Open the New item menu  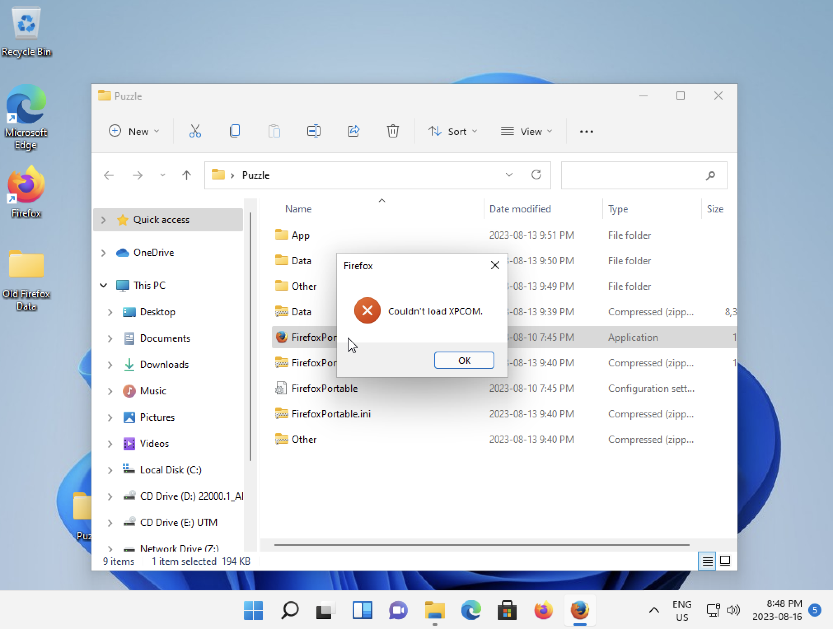pos(134,131)
